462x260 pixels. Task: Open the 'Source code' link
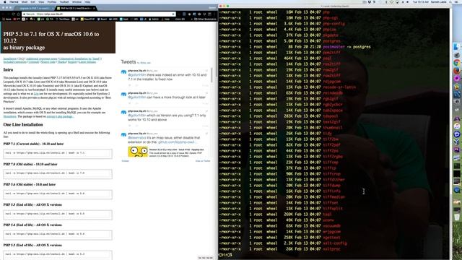click(48, 62)
